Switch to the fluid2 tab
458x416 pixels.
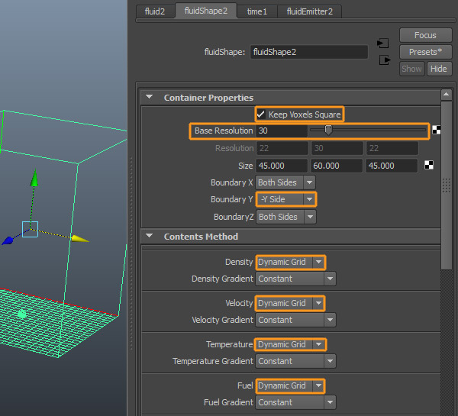(x=155, y=11)
